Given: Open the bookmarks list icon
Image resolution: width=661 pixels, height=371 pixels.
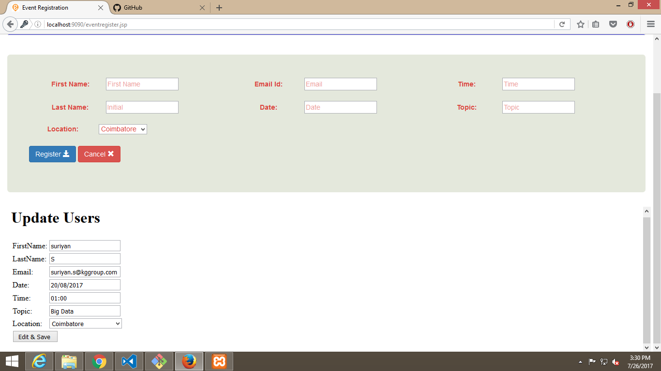Looking at the screenshot, I should coord(596,24).
